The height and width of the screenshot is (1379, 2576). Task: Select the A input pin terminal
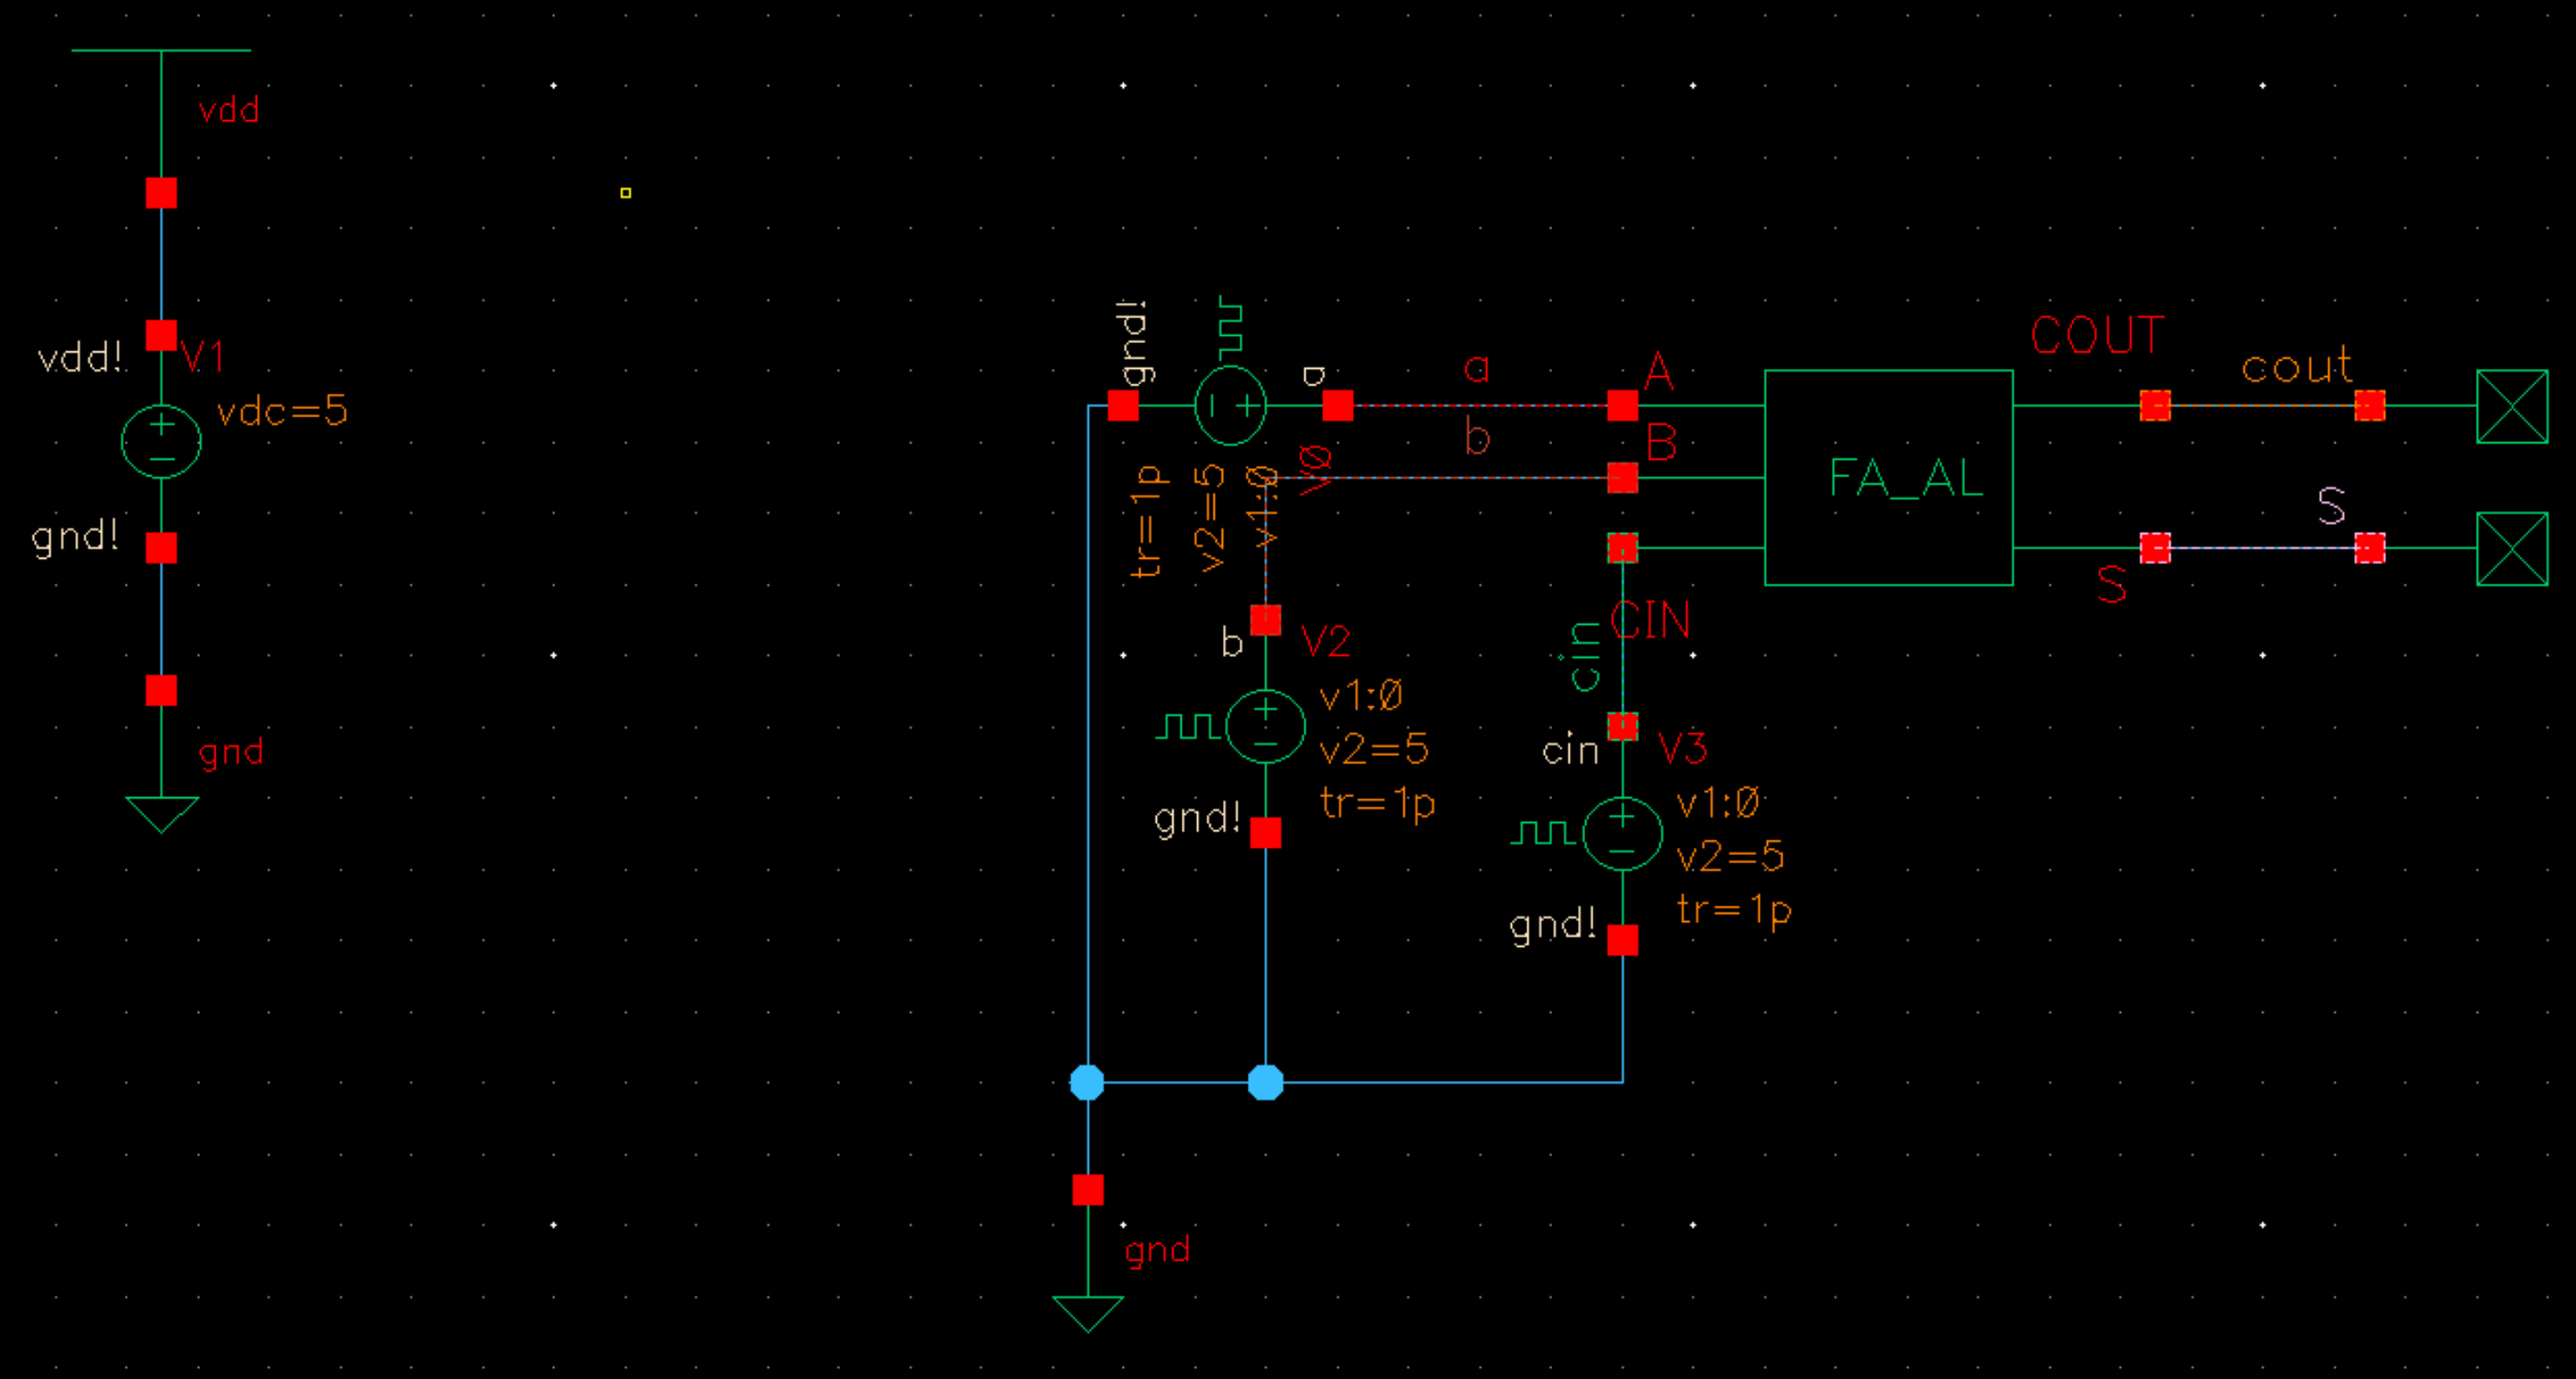pos(1622,405)
